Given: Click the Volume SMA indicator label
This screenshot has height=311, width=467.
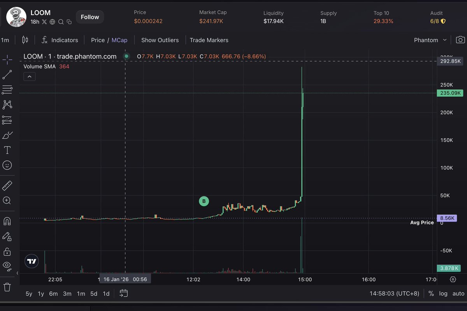Looking at the screenshot, I should (x=39, y=67).
